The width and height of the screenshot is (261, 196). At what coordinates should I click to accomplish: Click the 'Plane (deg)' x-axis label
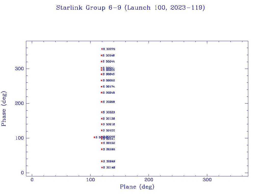tap(137, 187)
